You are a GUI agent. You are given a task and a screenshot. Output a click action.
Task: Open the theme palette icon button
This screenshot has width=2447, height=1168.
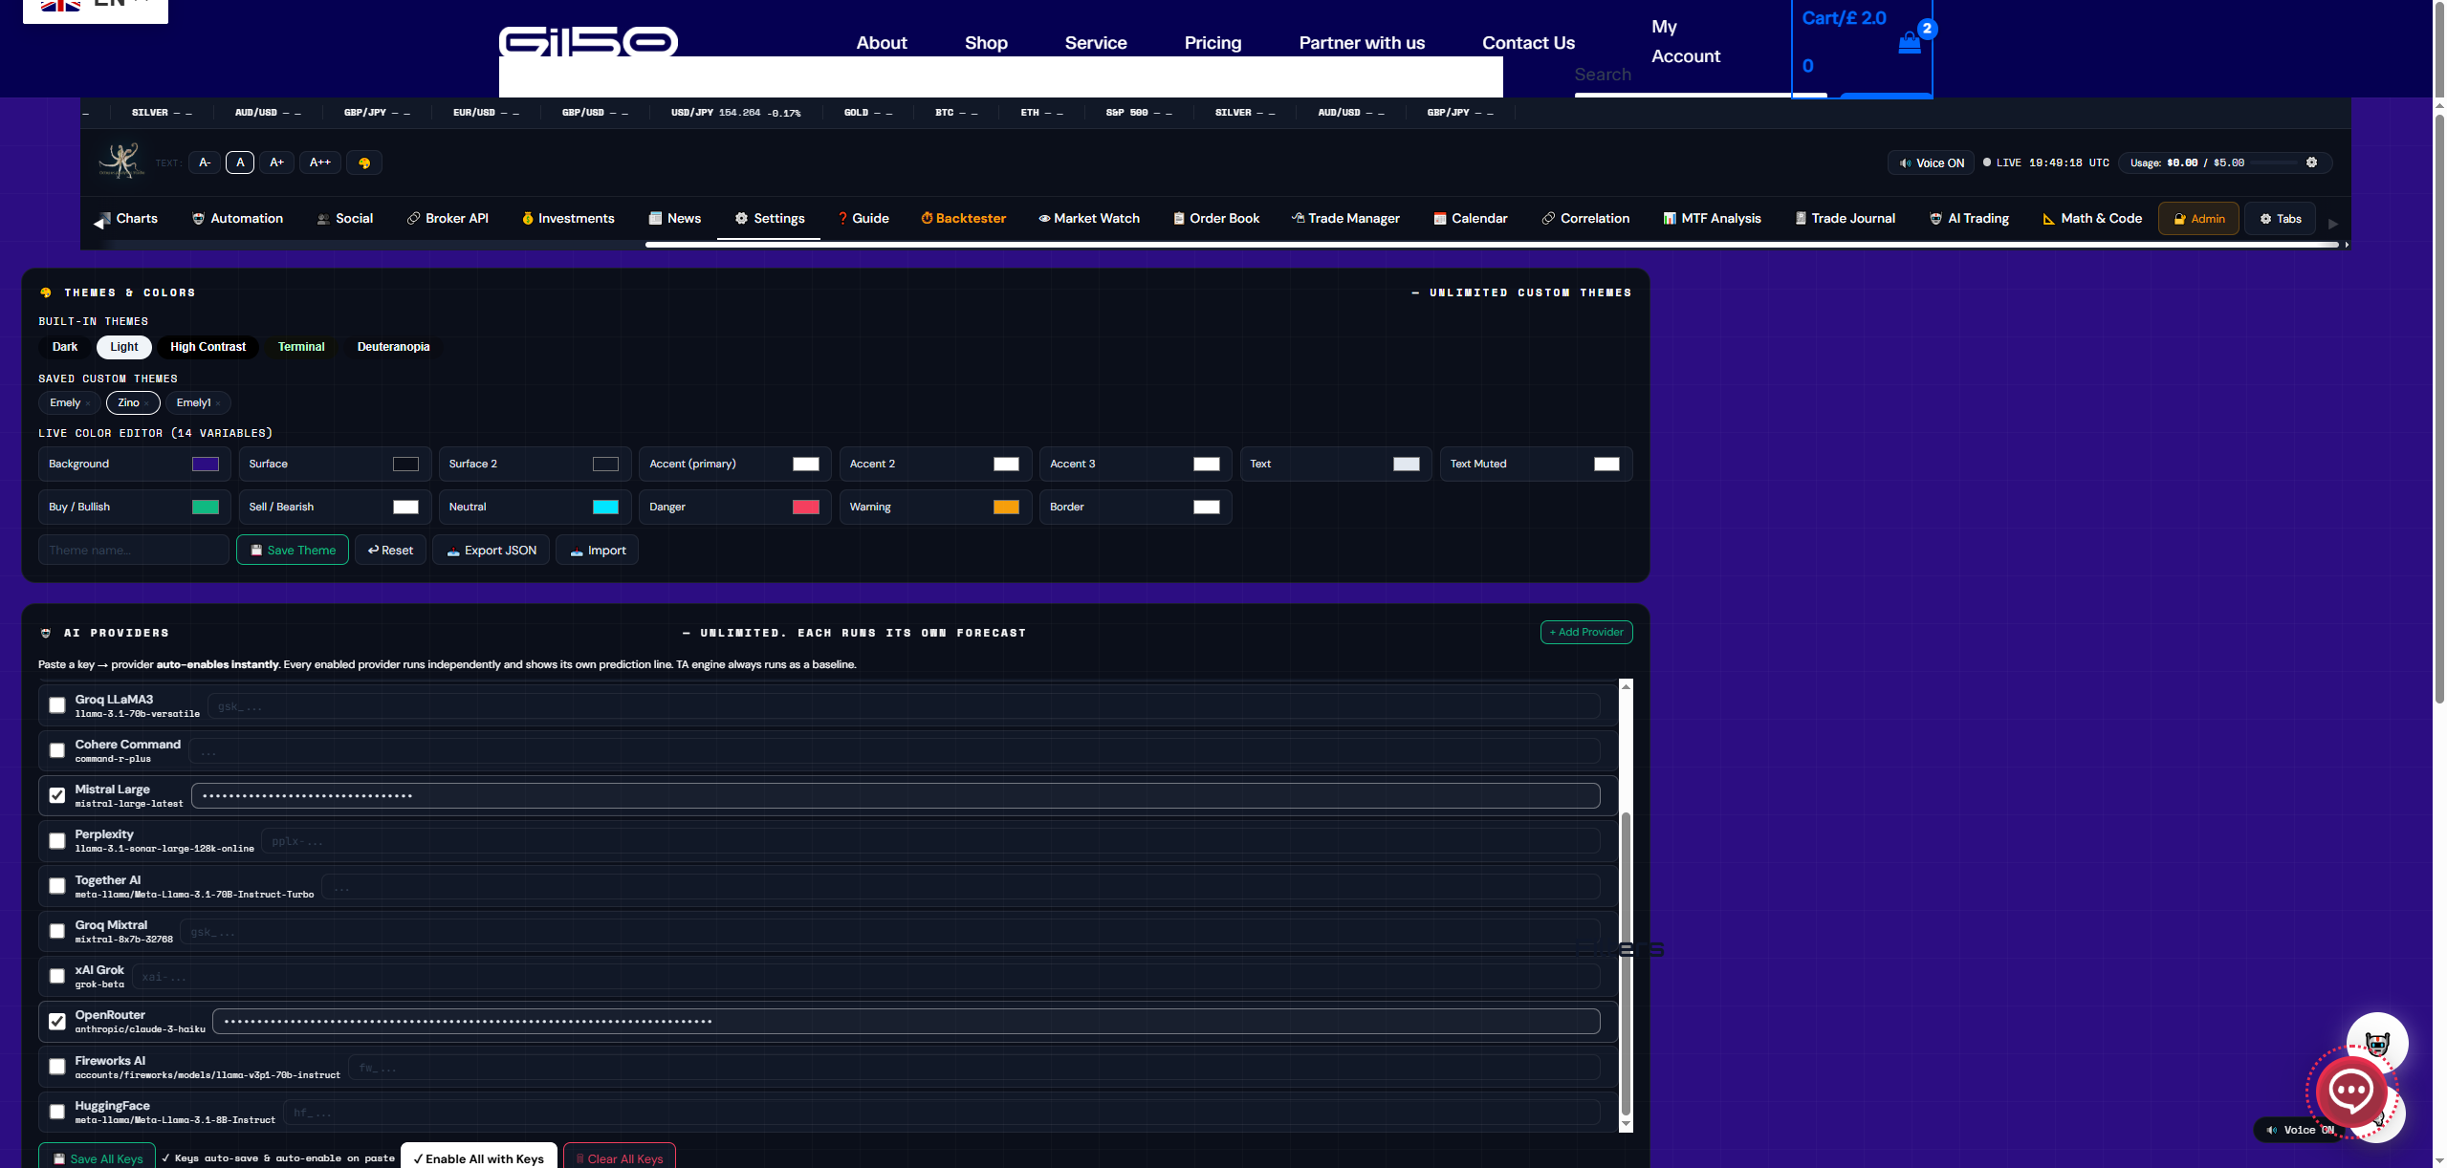point(364,162)
